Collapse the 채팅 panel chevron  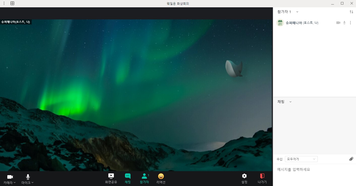290,102
